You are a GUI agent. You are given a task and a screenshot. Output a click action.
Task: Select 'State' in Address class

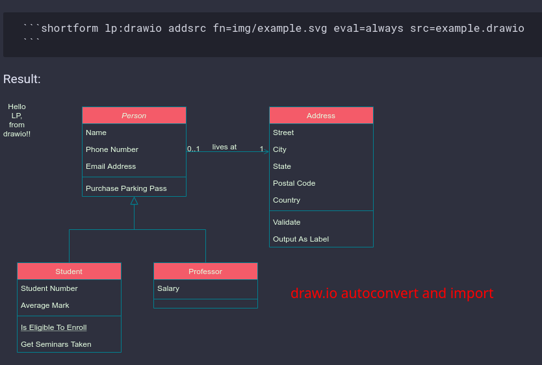coord(282,166)
